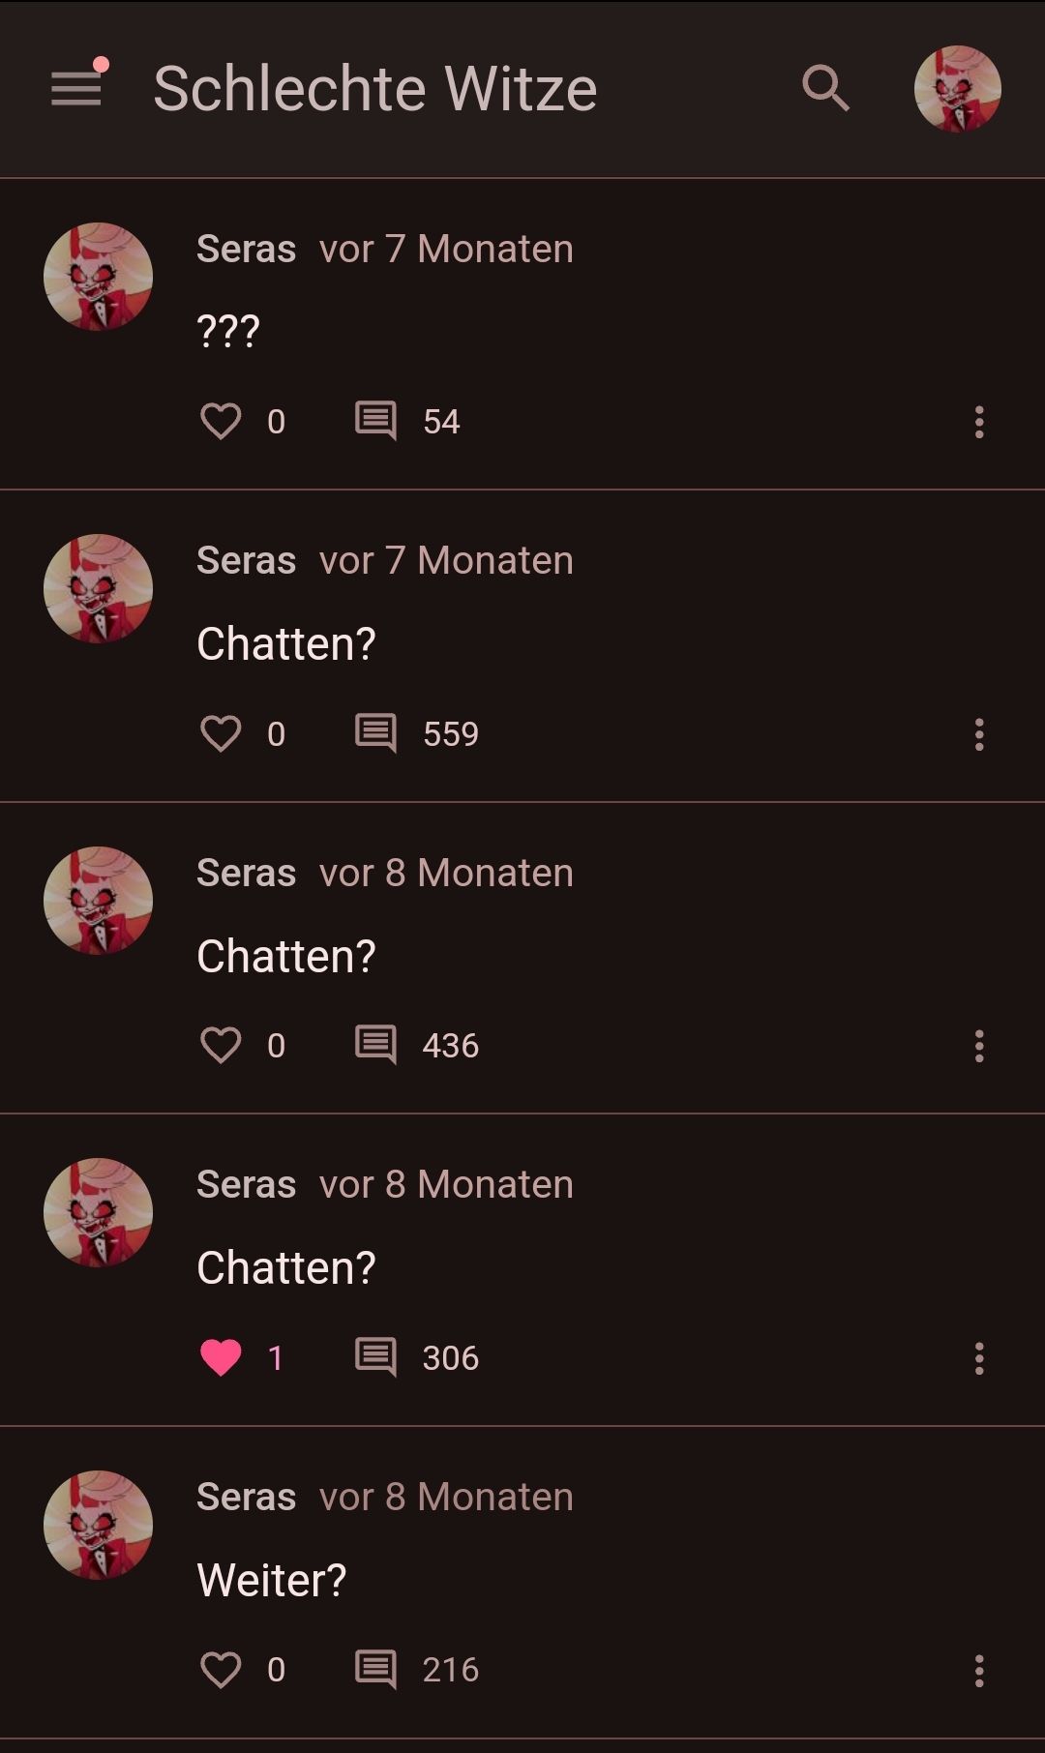Open comments on the '???' post
1045x1753 pixels.
(x=375, y=422)
